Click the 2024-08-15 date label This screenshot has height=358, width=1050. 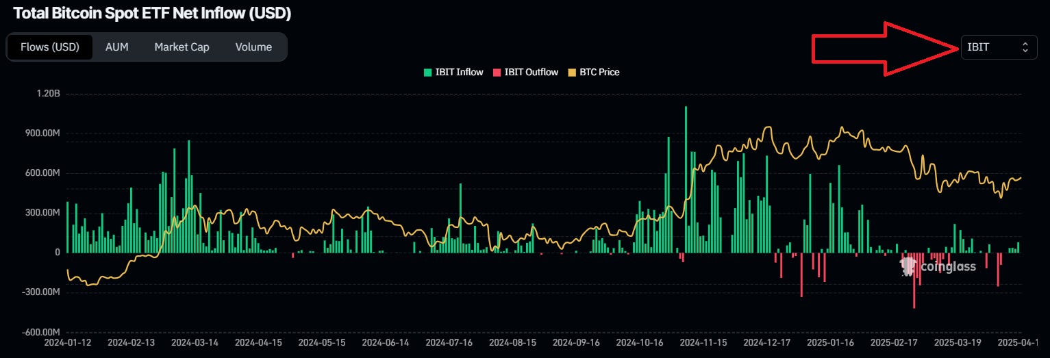point(513,342)
